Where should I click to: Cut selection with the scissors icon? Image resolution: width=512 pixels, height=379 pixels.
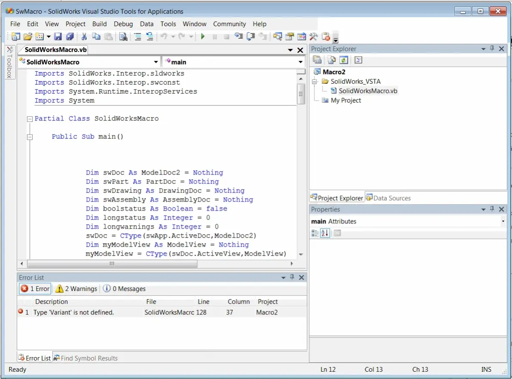click(x=84, y=37)
